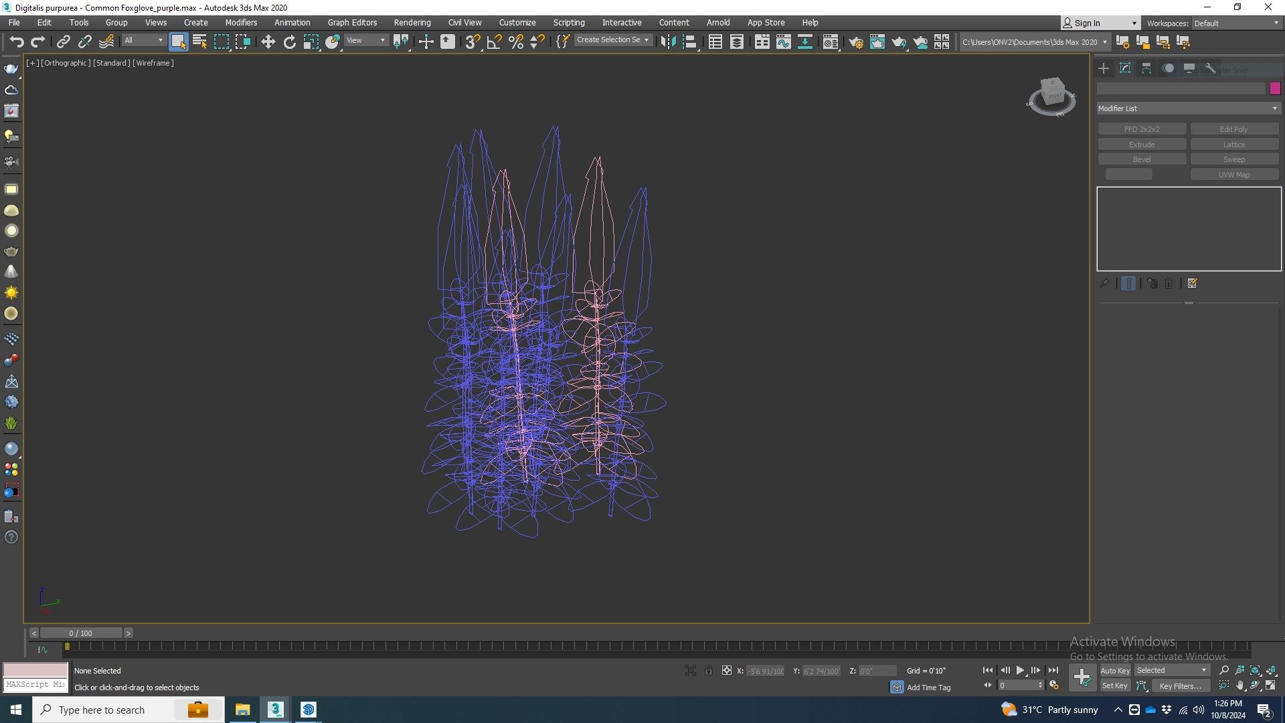
Task: Switch to the Modify command panel tab
Action: coord(1125,68)
